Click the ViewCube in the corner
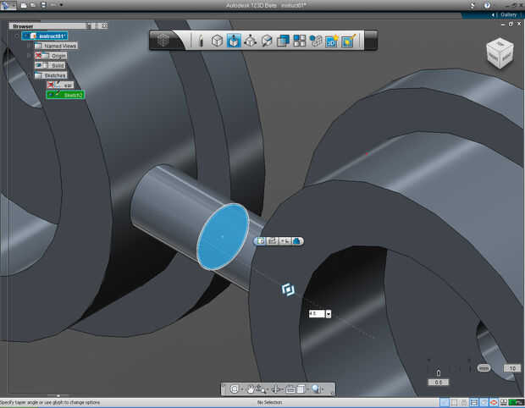This screenshot has width=525, height=408. pos(498,54)
